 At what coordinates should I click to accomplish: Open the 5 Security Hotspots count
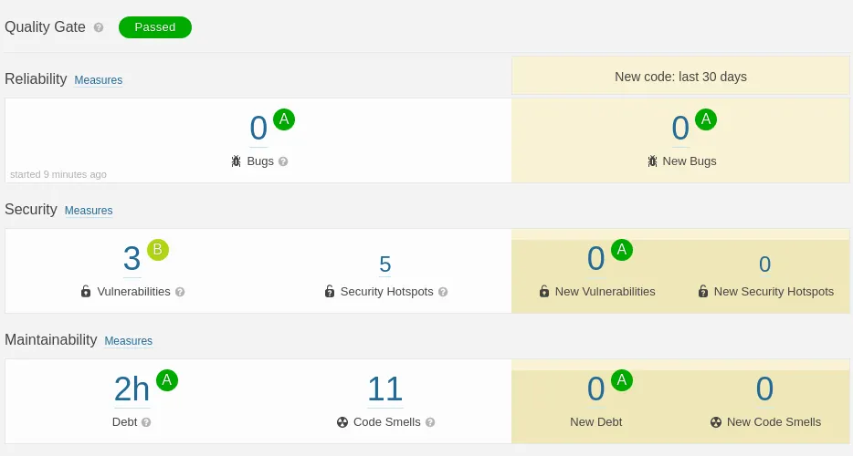[x=385, y=264]
